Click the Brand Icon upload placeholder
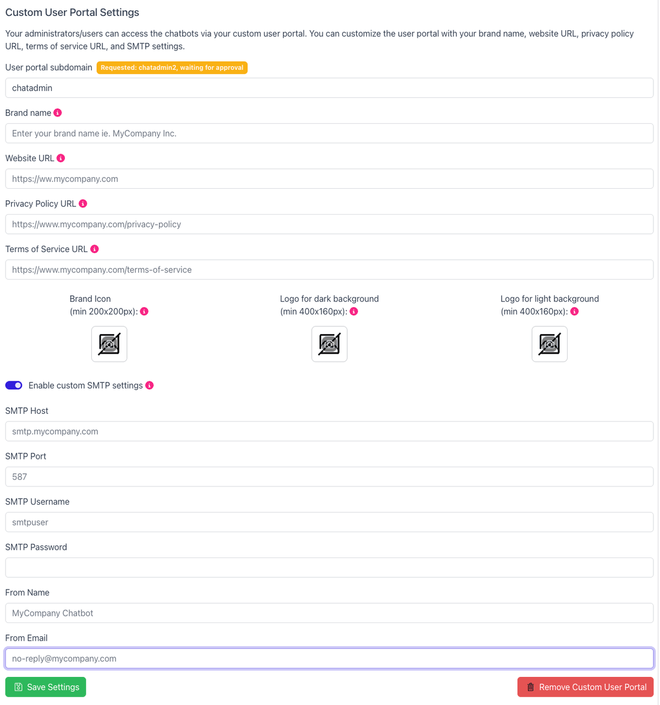 click(109, 343)
